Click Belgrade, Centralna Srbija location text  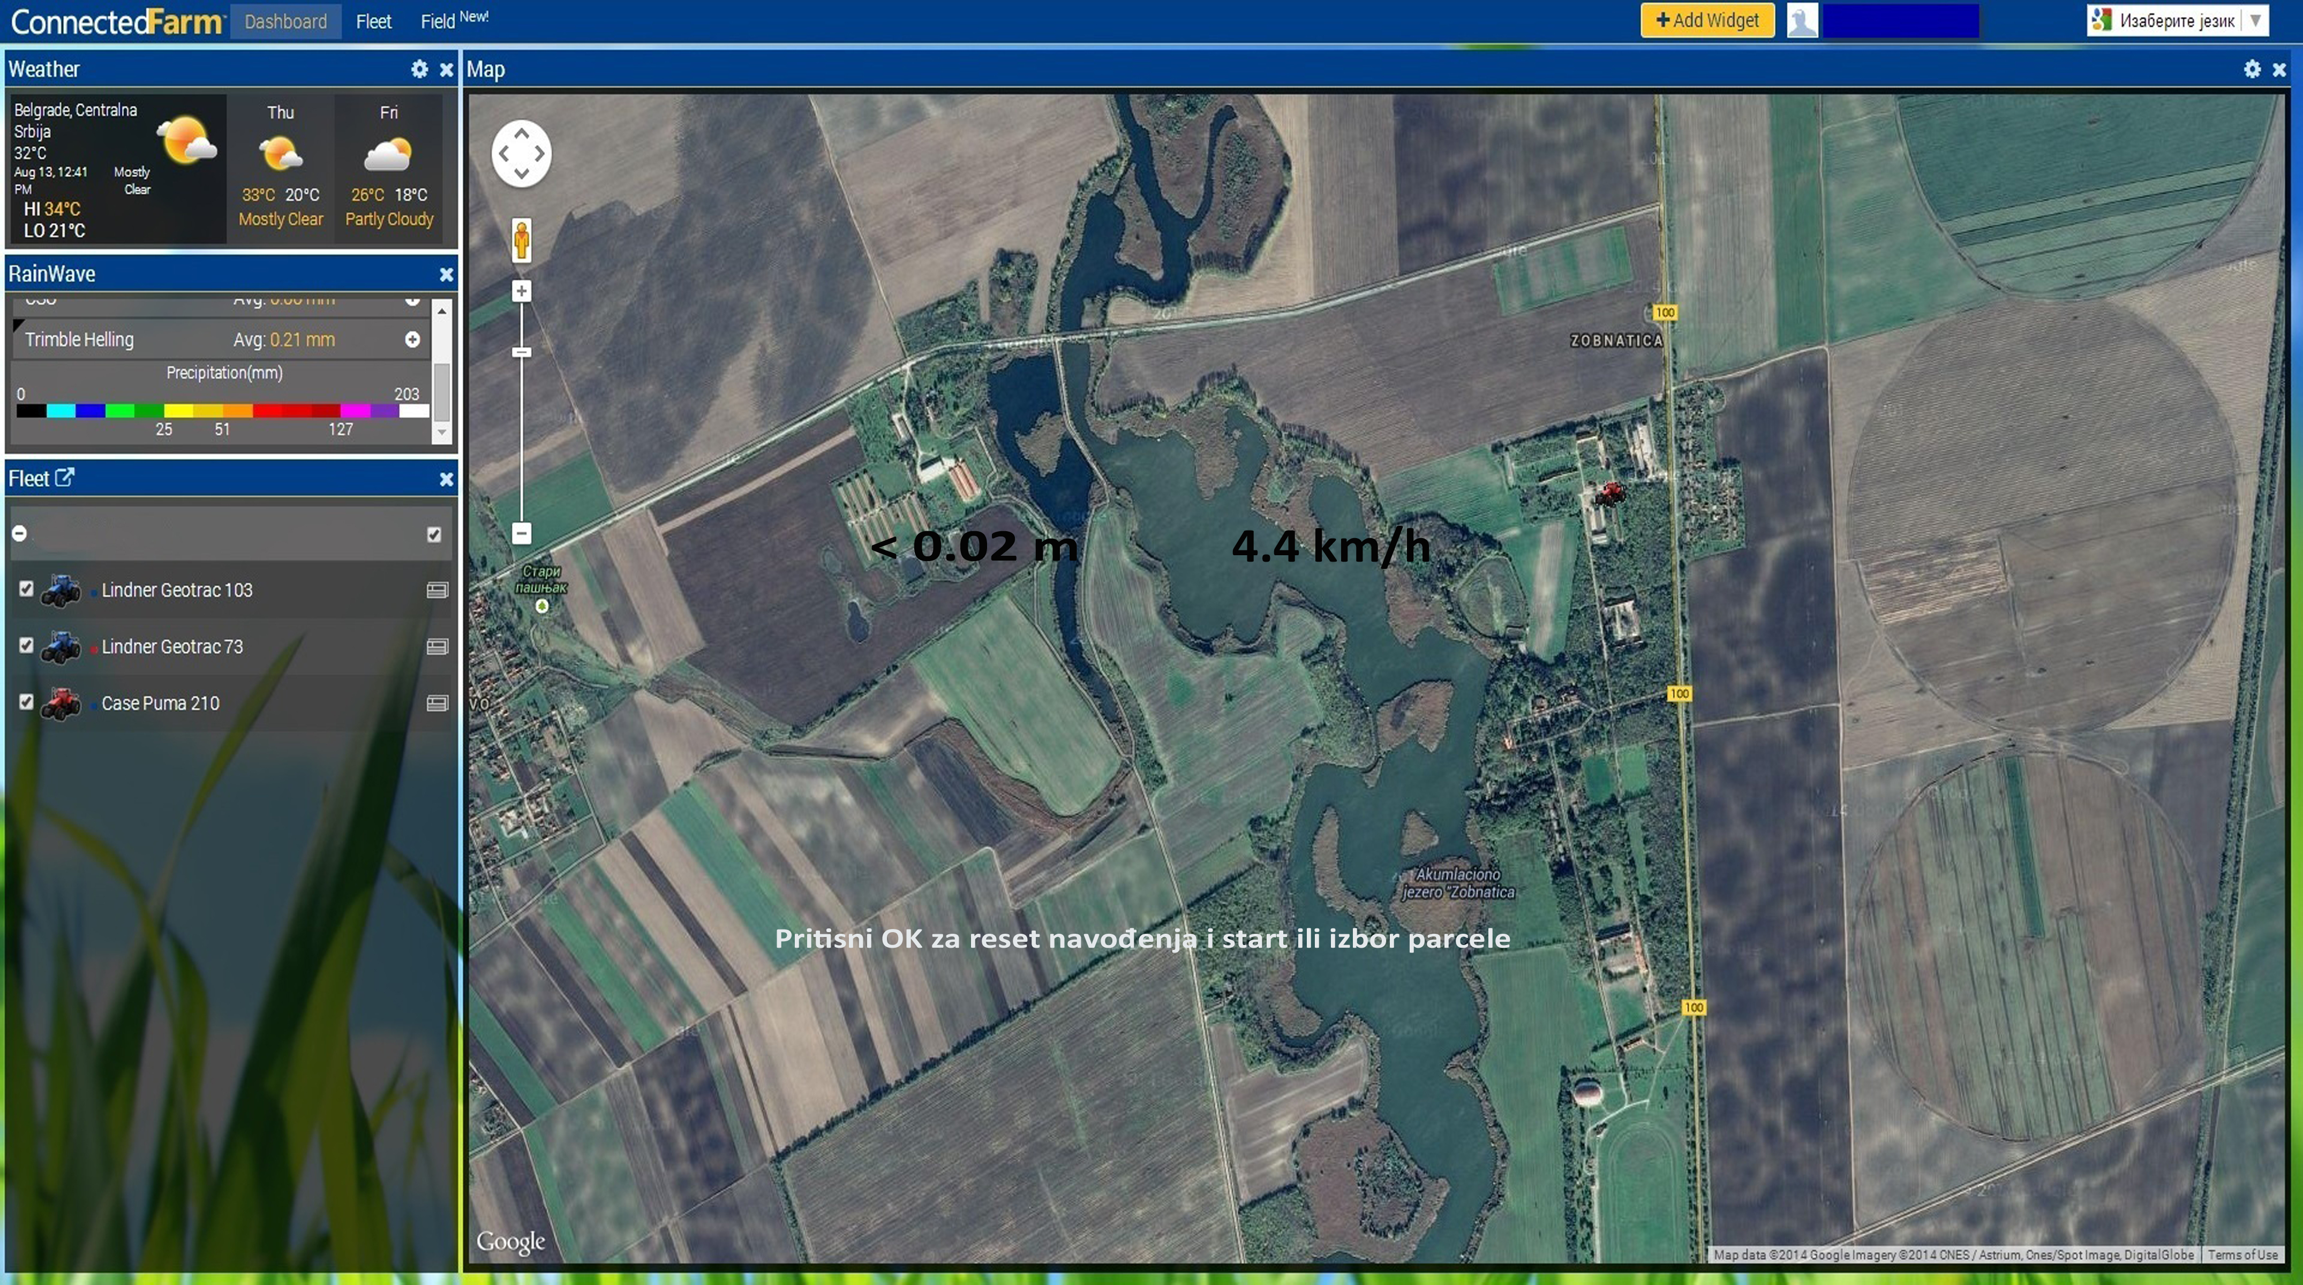point(75,120)
